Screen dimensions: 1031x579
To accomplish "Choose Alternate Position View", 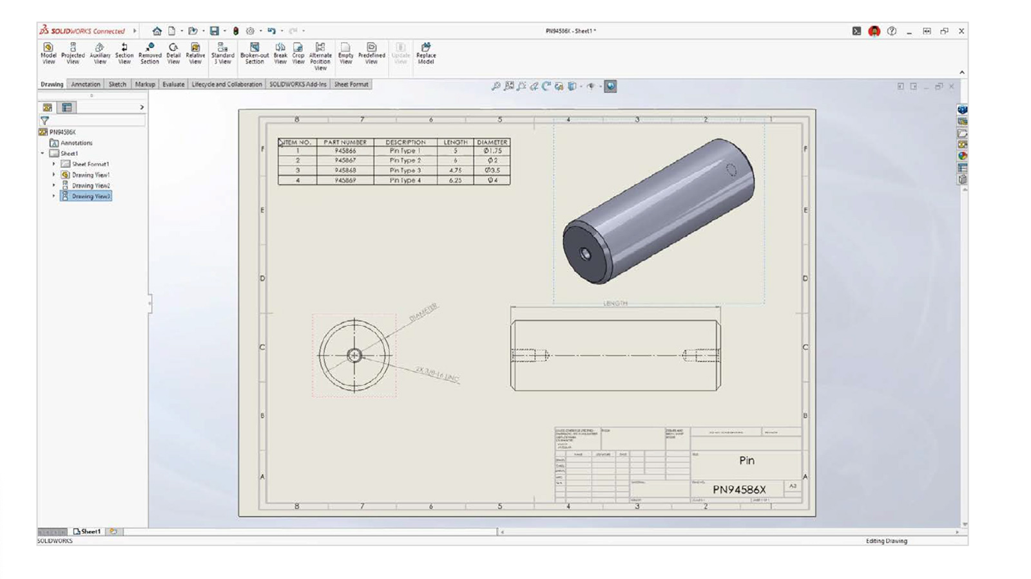I will click(x=320, y=57).
